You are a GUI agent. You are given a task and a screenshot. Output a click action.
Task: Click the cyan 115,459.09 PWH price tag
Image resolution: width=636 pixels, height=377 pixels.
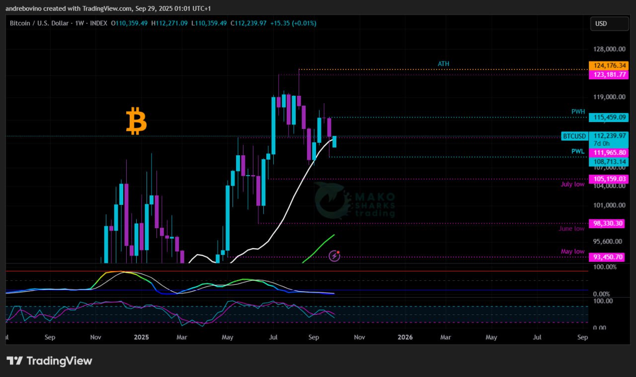[x=608, y=118]
